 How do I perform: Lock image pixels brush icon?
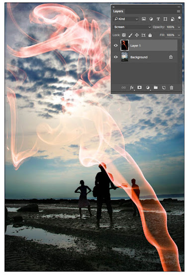coord(130,35)
